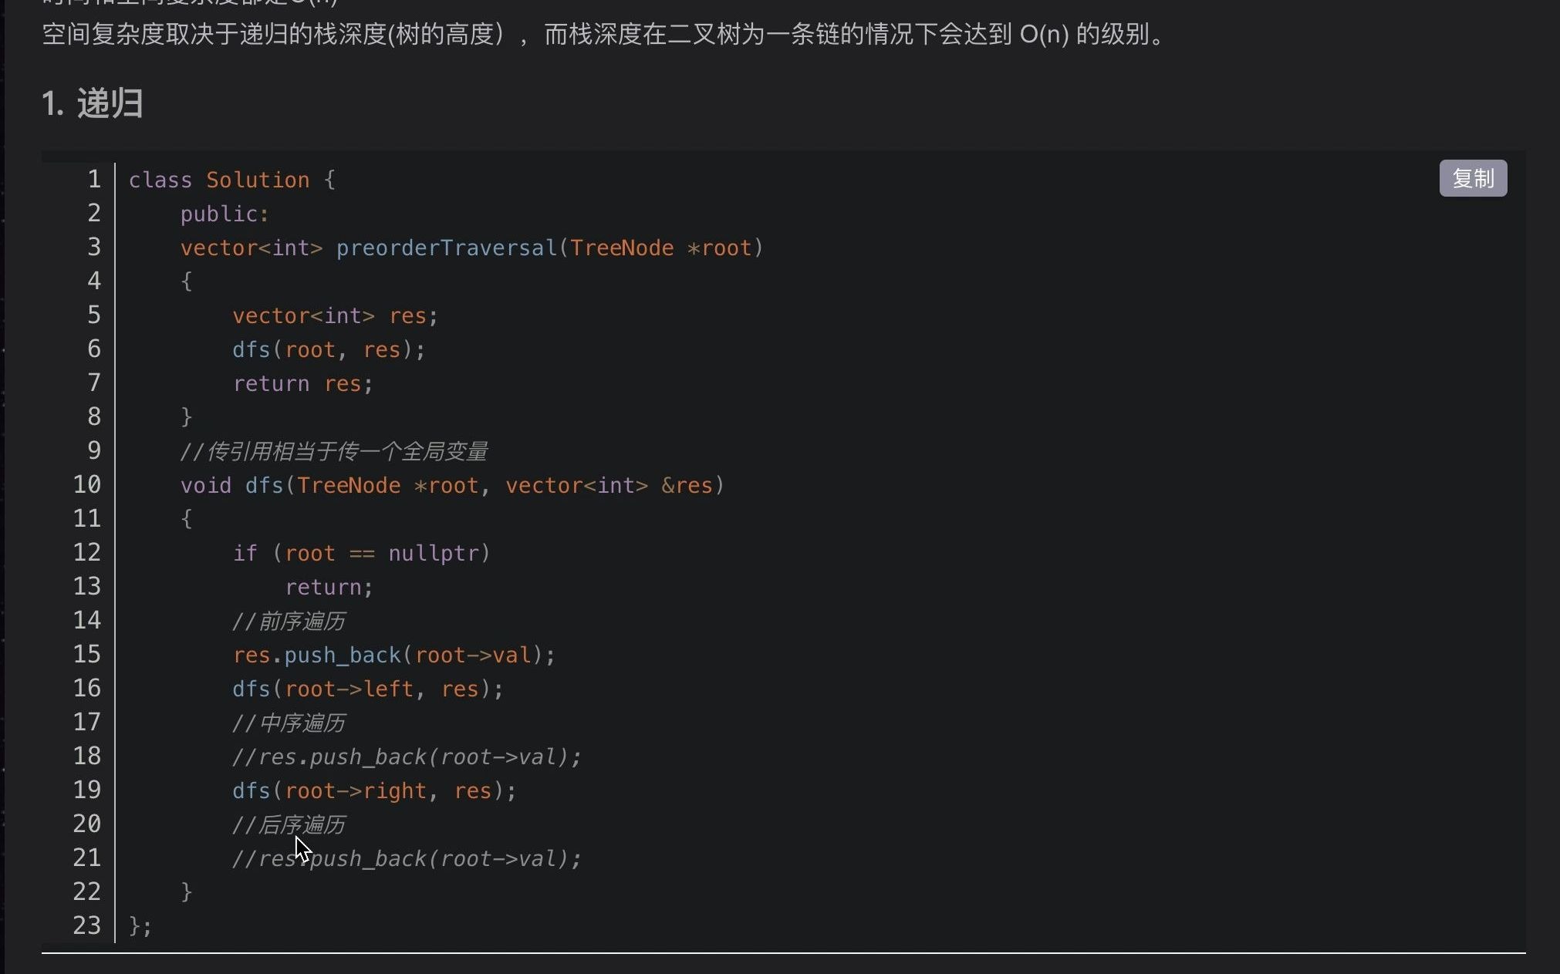Click 'res.push_back(root->val);' on line 15

394,656
